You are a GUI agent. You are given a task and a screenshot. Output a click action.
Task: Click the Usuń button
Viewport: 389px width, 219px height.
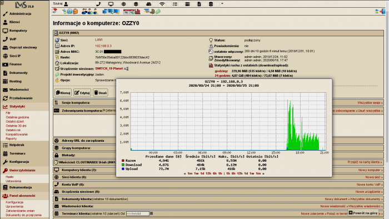pos(100,93)
